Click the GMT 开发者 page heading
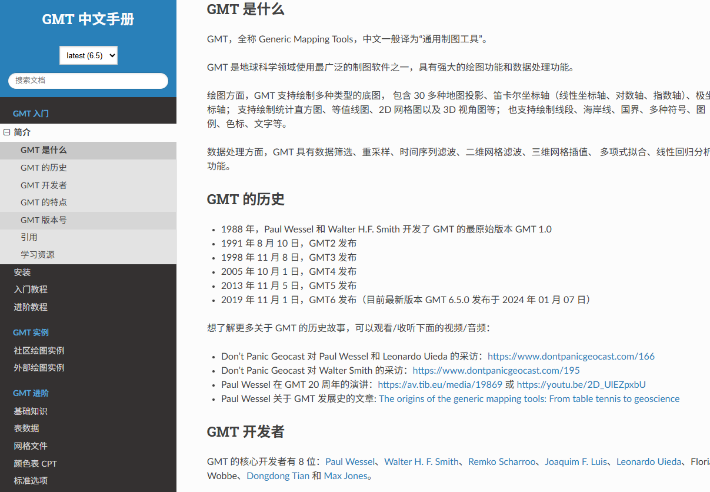 click(246, 431)
